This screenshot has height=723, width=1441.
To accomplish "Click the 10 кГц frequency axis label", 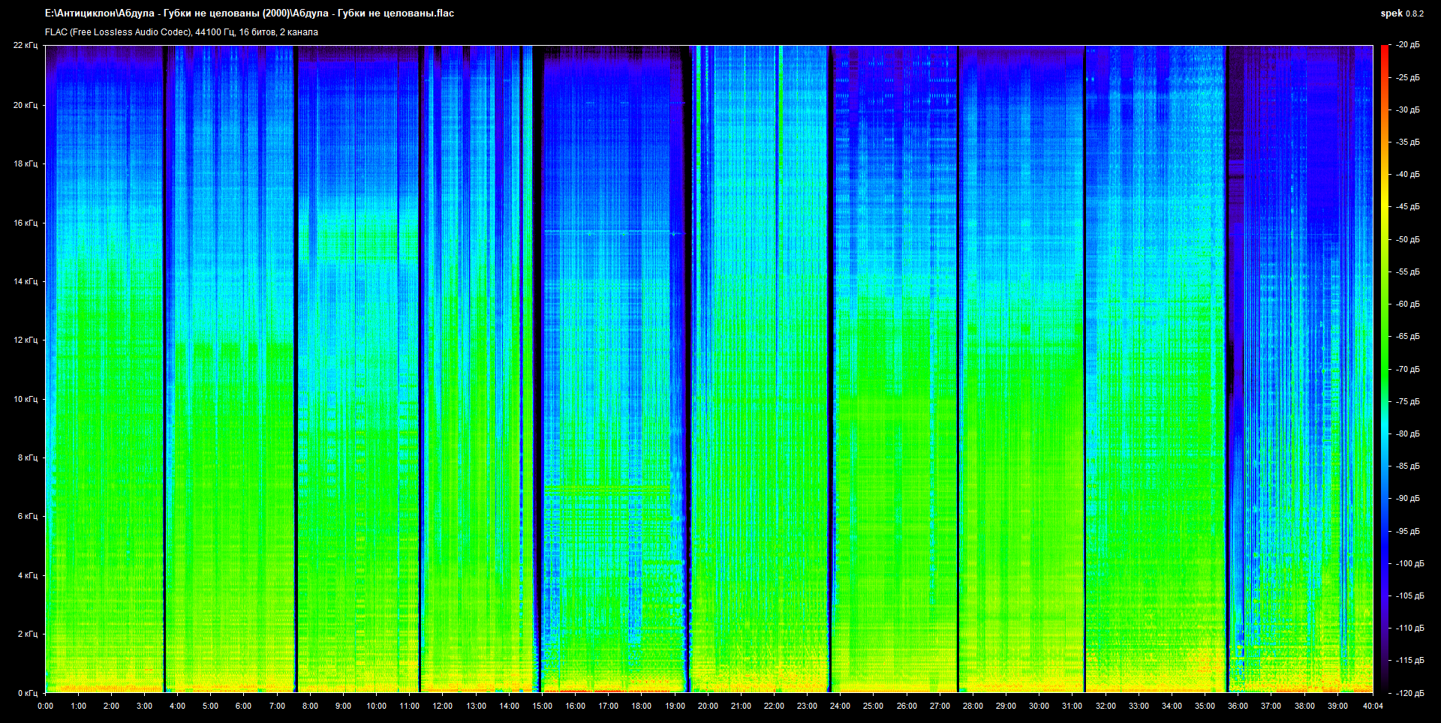I will 25,399.
